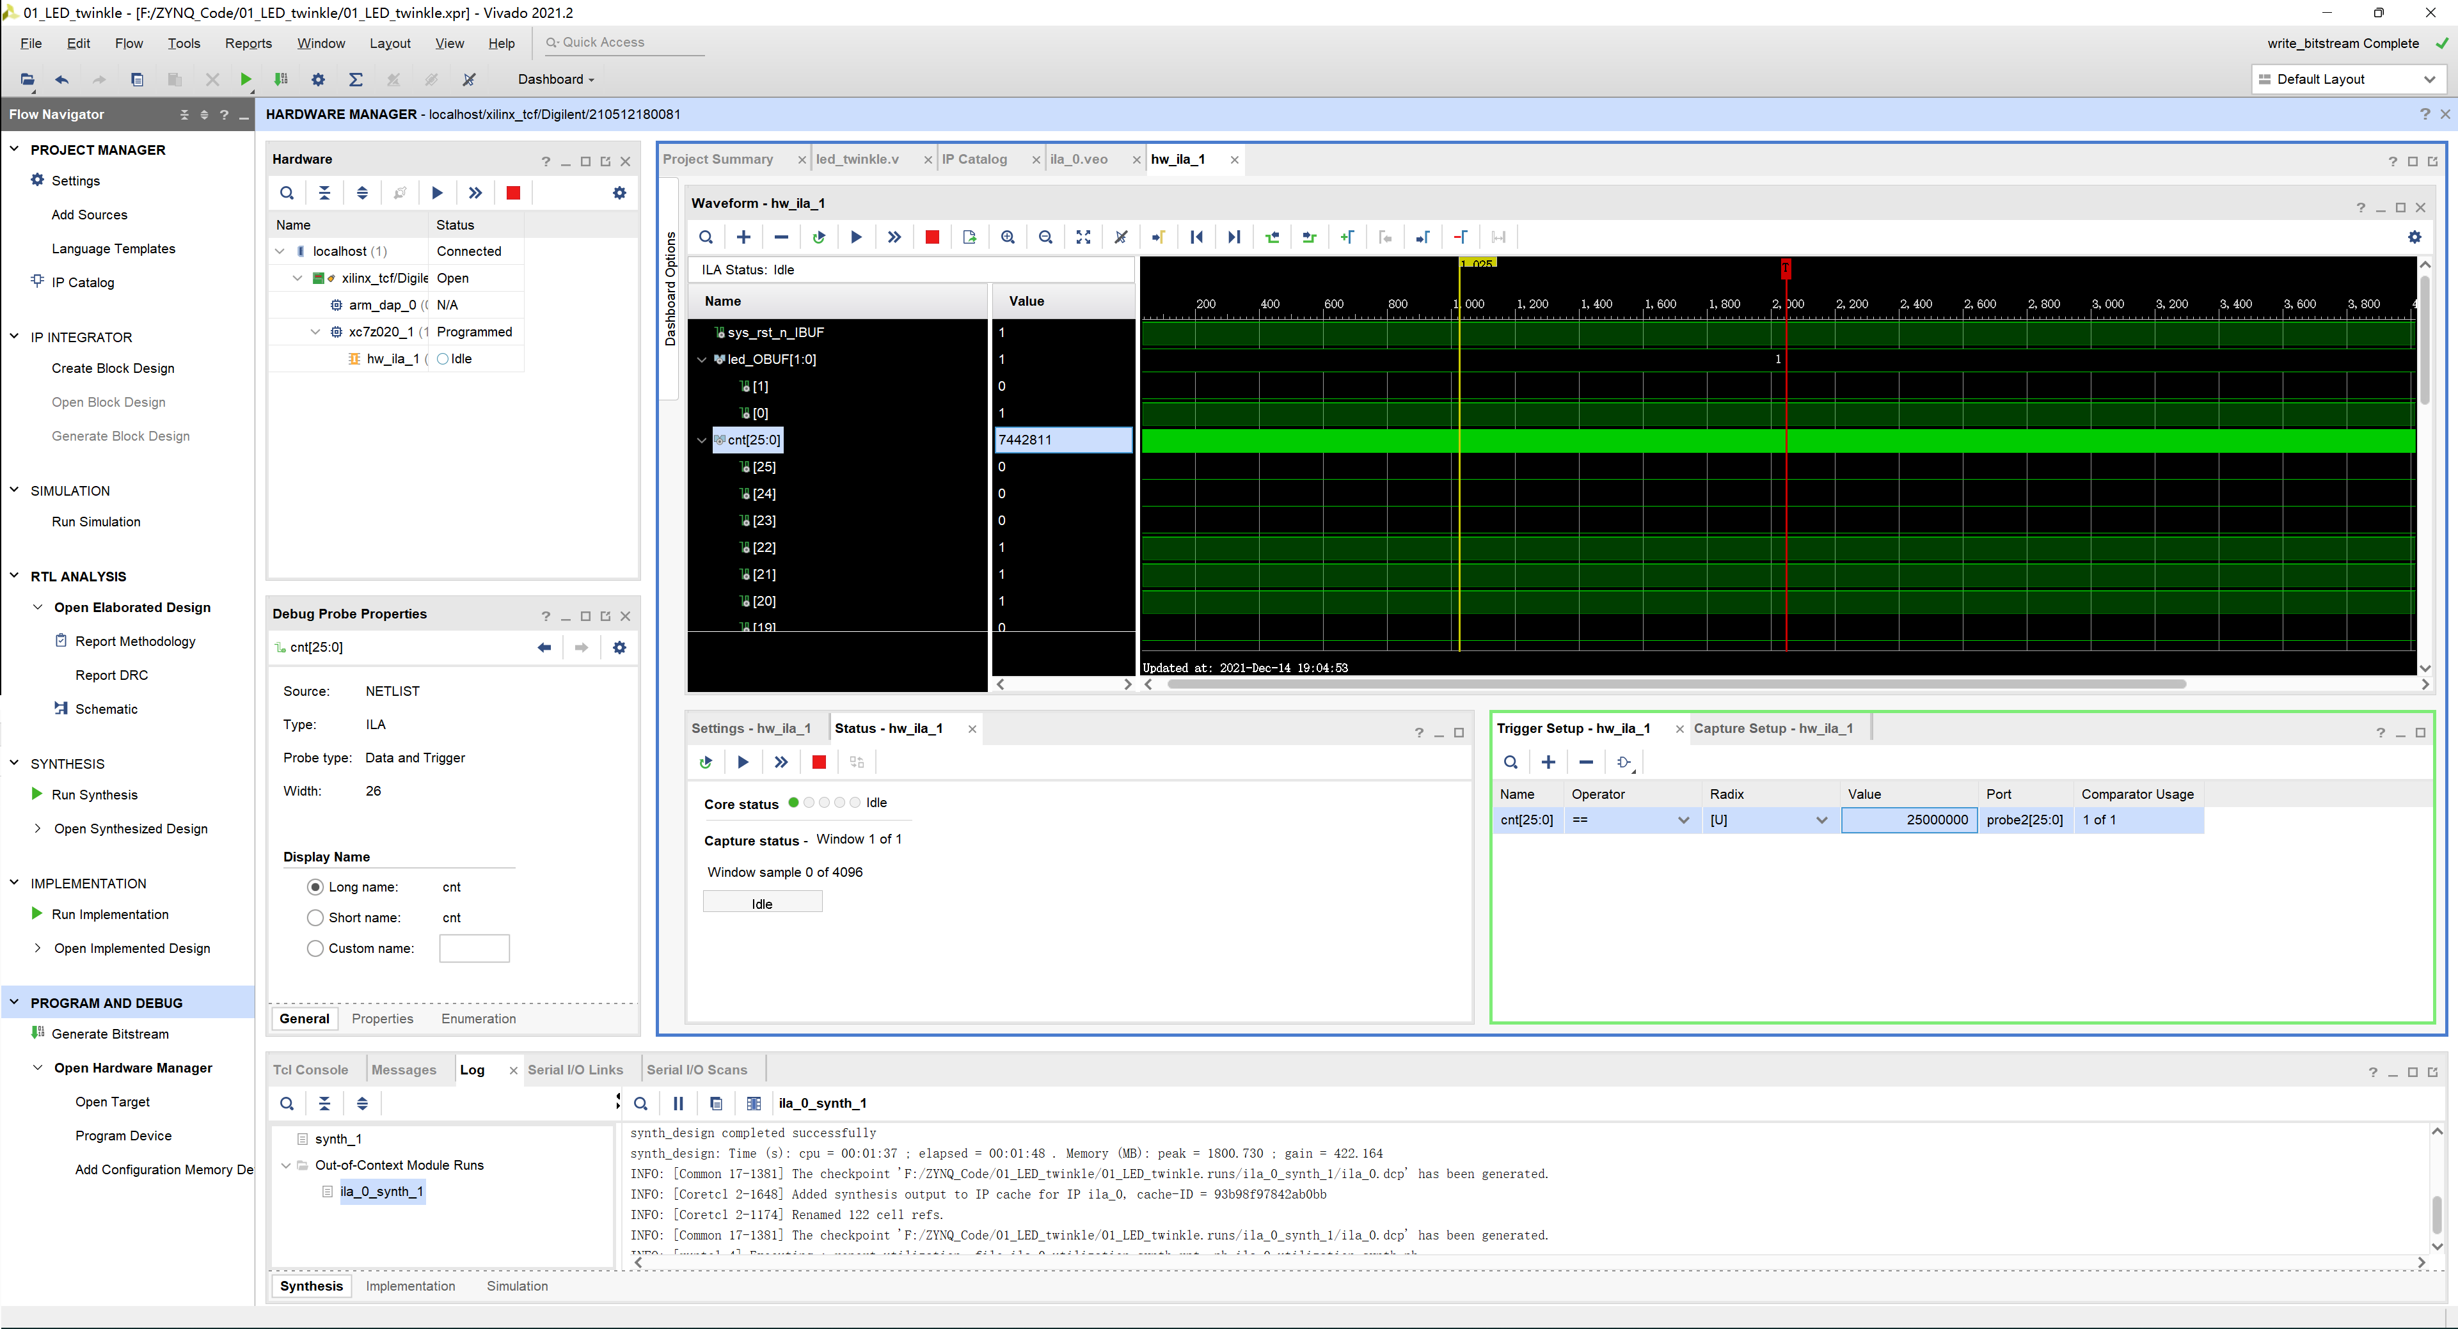Screen dimensions: 2458x1329
Task: Open project Settings gear in main toolbar
Action: tap(319, 79)
